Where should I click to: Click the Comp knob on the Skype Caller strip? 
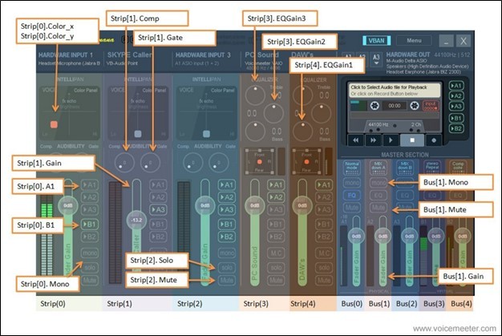[123, 164]
